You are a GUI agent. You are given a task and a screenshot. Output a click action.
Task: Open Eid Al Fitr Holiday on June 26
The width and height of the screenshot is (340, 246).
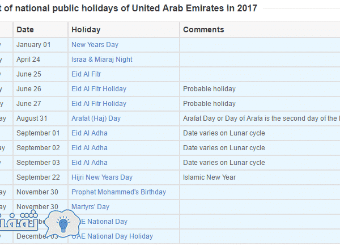(x=99, y=89)
